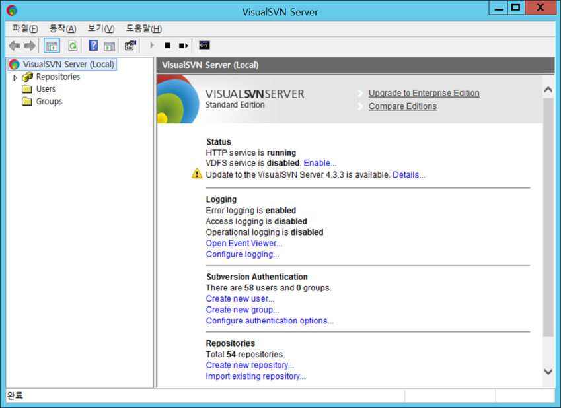Toggle the action pane toolbar icon

pyautogui.click(x=109, y=46)
